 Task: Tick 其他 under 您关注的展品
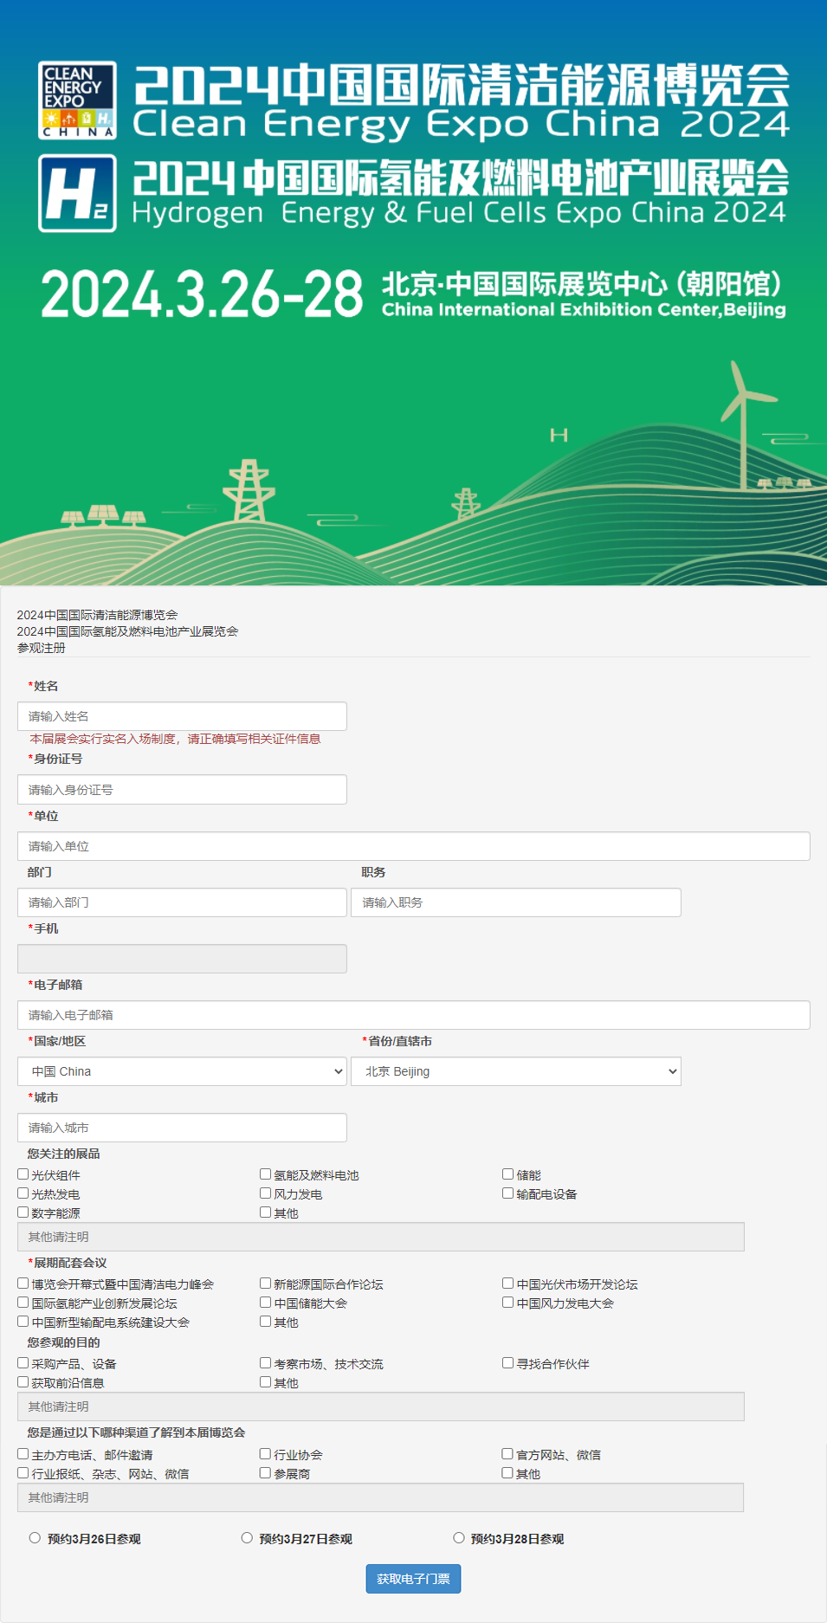point(266,1212)
